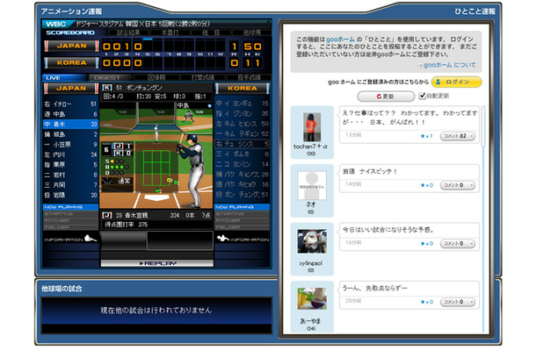Open the 試合結果 scoreboard tab

pyautogui.click(x=128, y=32)
